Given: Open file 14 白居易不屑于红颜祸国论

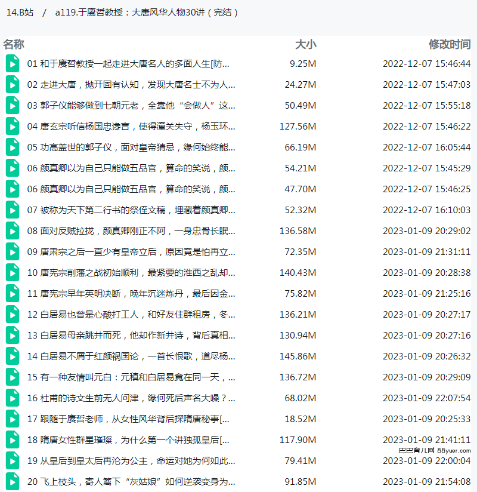Looking at the screenshot, I should [x=131, y=356].
